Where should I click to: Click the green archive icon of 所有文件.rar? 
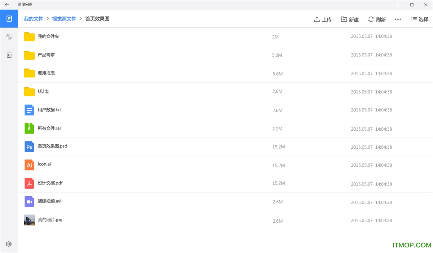pos(29,128)
